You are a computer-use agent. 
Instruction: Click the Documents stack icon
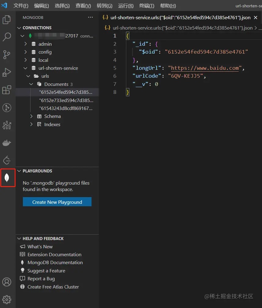[39, 84]
